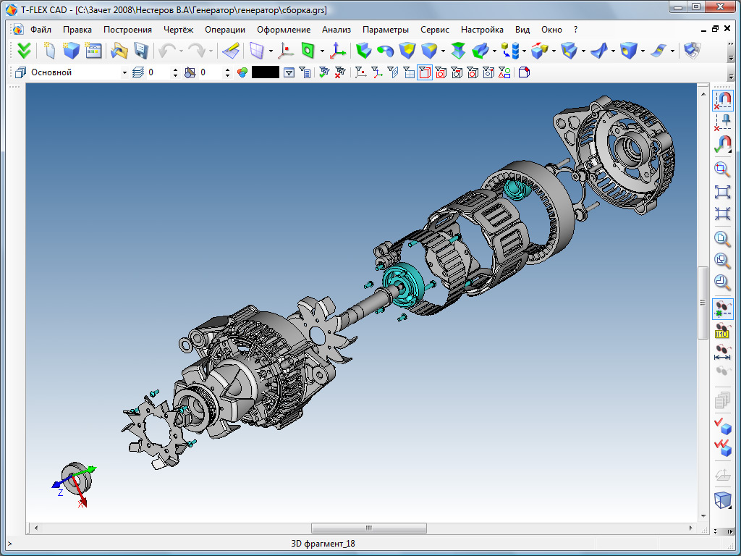Toggle the shapes selection filter
This screenshot has height=556, width=741.
504,72
